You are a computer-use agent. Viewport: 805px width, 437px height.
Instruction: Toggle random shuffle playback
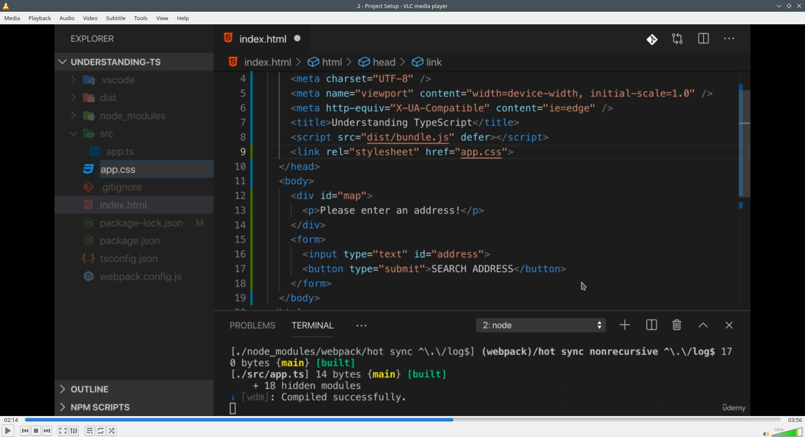tap(112, 431)
